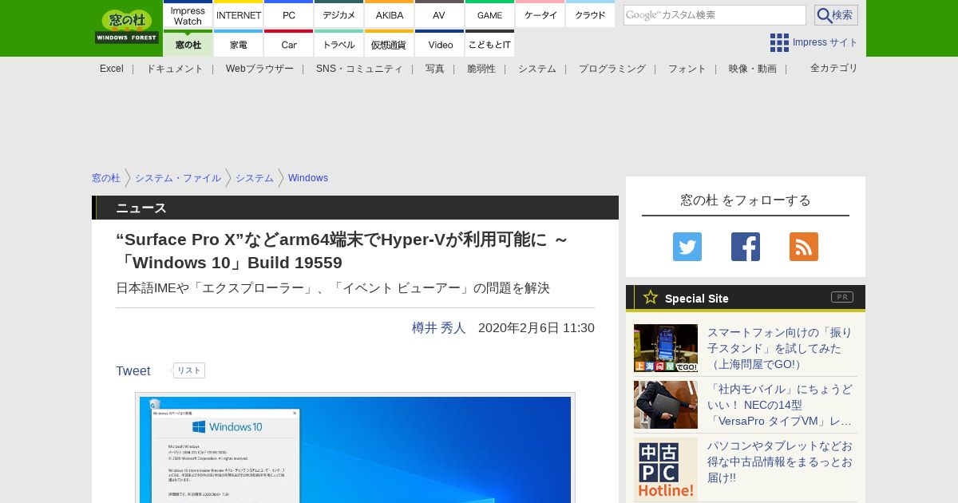Viewport: 958px width, 503px height.
Task: Open the Webブラウザー category
Action: [x=259, y=69]
